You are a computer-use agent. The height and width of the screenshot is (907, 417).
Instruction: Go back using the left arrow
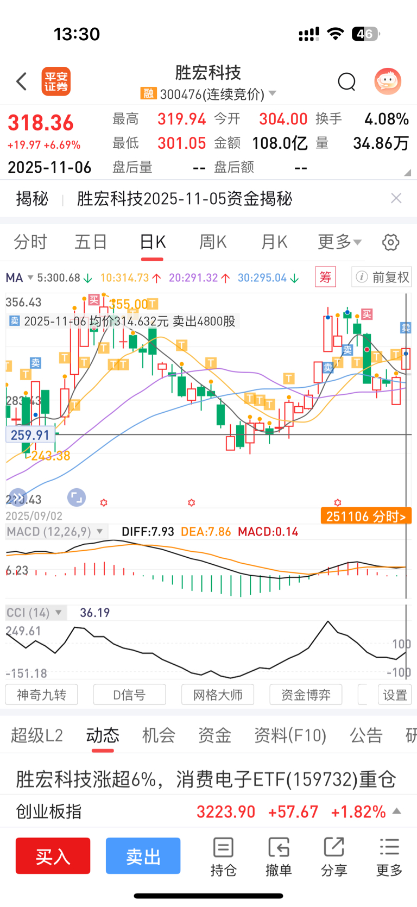pyautogui.click(x=21, y=81)
